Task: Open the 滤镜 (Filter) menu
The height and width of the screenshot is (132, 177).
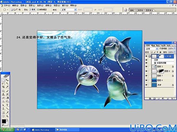Action: pos(49,5)
